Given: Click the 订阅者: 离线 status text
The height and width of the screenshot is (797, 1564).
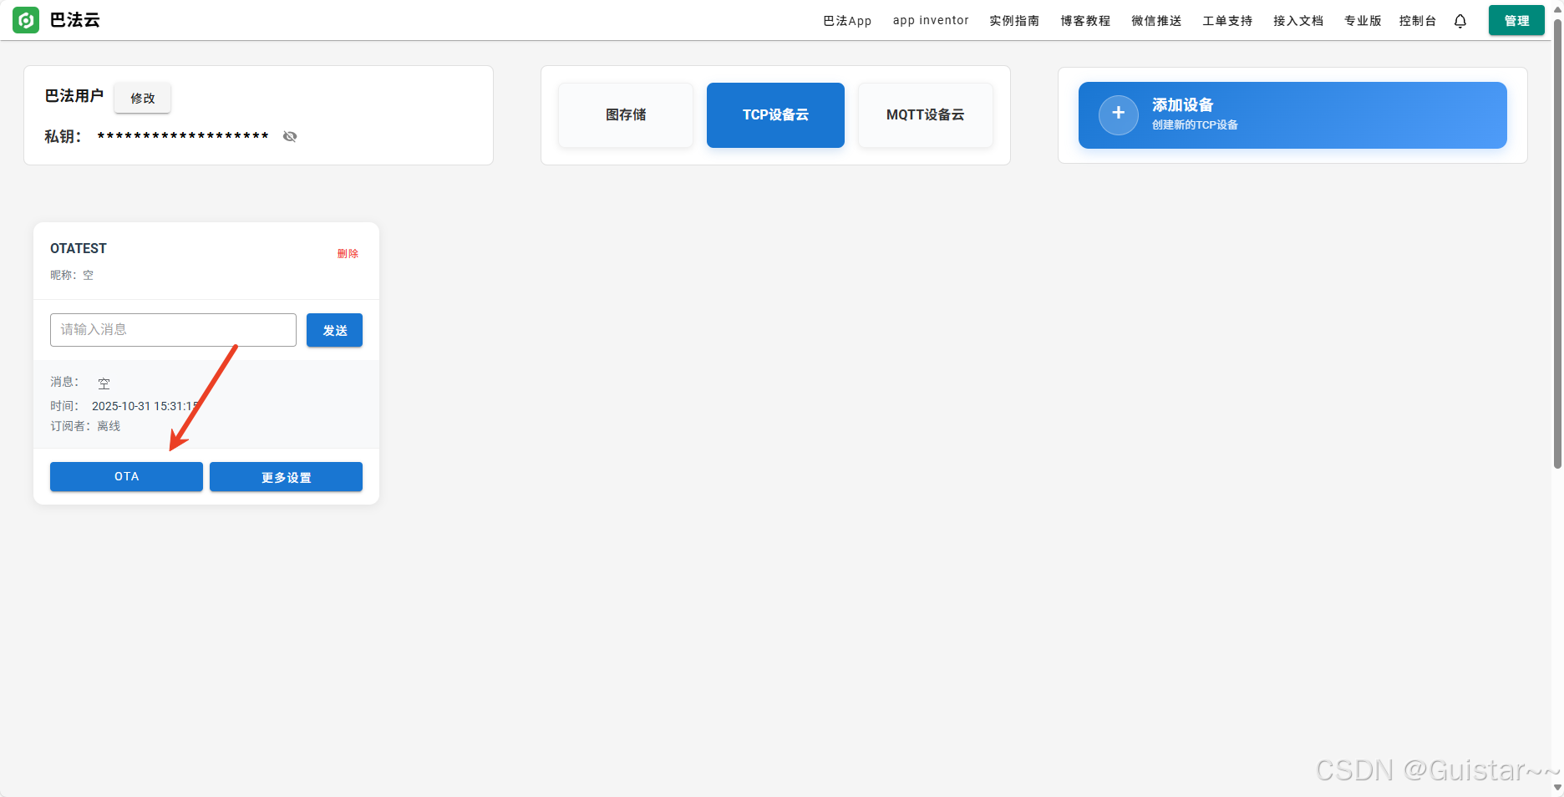Looking at the screenshot, I should (x=85, y=426).
